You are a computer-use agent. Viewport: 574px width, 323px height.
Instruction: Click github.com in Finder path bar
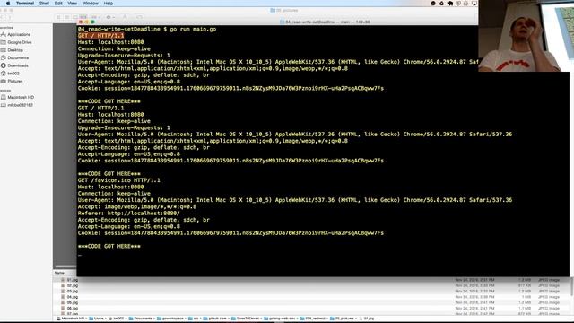[x=217, y=319]
